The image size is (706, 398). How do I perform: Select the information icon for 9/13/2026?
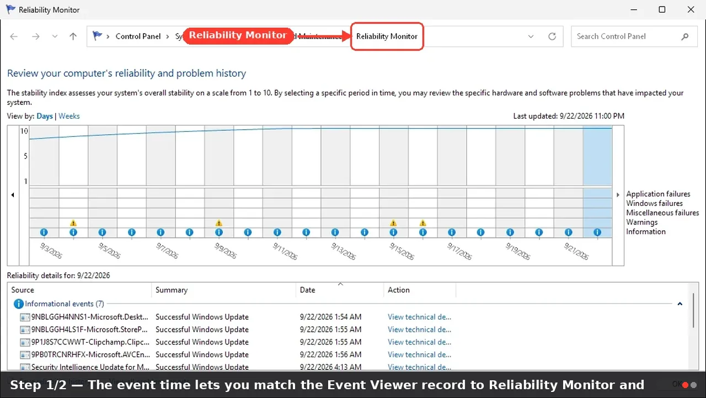coord(335,232)
